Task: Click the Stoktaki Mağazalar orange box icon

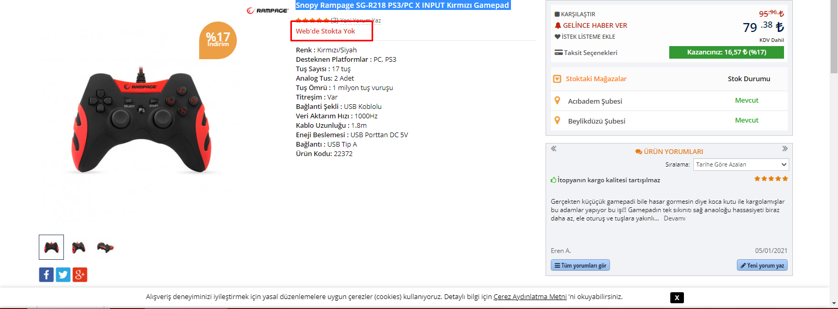Action: [557, 79]
